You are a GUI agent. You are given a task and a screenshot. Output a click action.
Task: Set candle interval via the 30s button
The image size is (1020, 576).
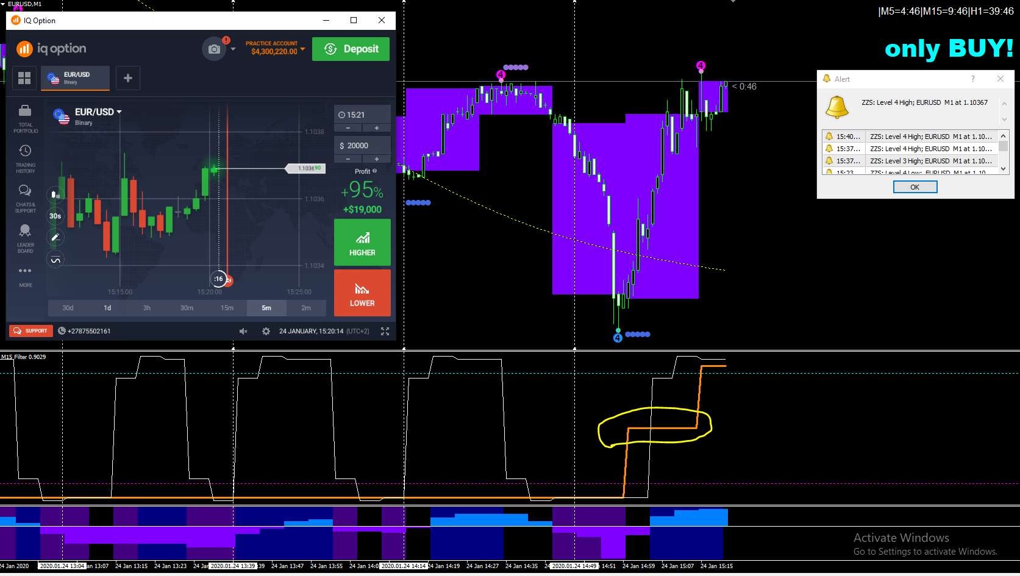55,216
